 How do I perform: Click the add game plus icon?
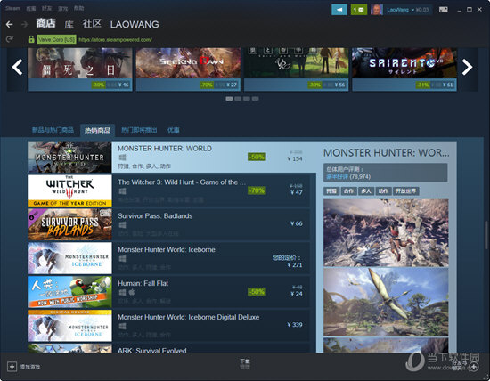(12, 367)
